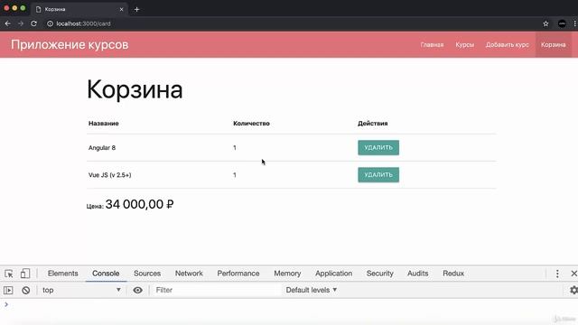This screenshot has width=578, height=325.
Task: Click the browser forward arrow
Action: pyautogui.click(x=21, y=23)
